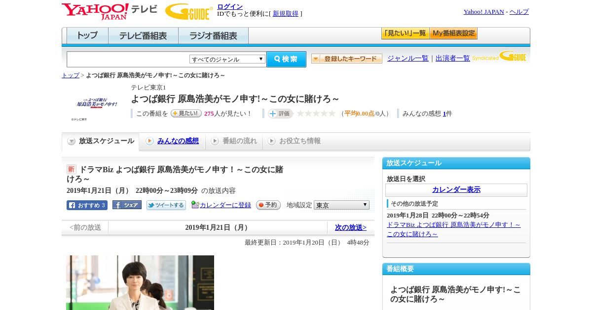Viewport: 592px width, 310px height.
Task: Open the テレビ番組表 tab
Action: 143,36
